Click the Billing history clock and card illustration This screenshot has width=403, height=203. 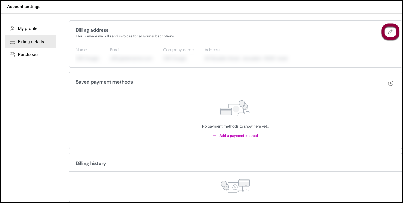[235, 186]
